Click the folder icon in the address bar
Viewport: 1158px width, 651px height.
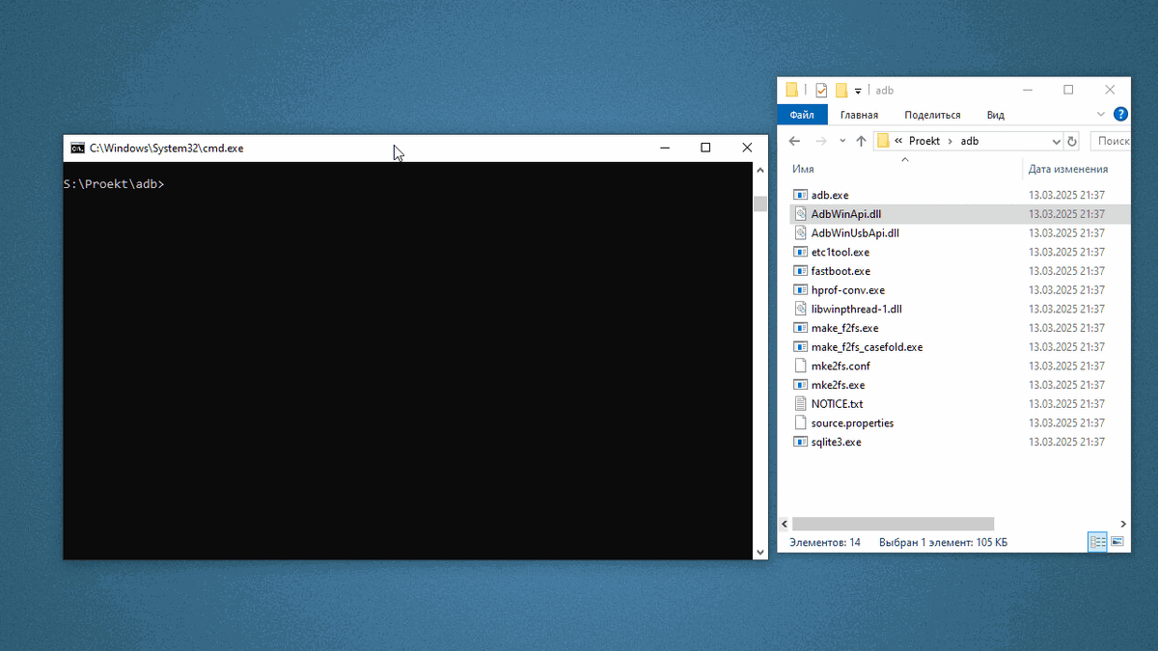[883, 141]
